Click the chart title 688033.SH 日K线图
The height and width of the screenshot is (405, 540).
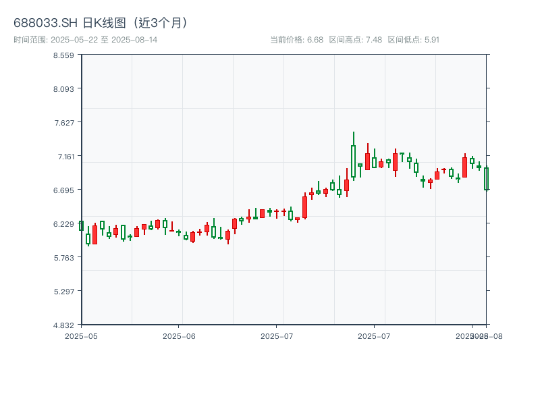(x=101, y=23)
